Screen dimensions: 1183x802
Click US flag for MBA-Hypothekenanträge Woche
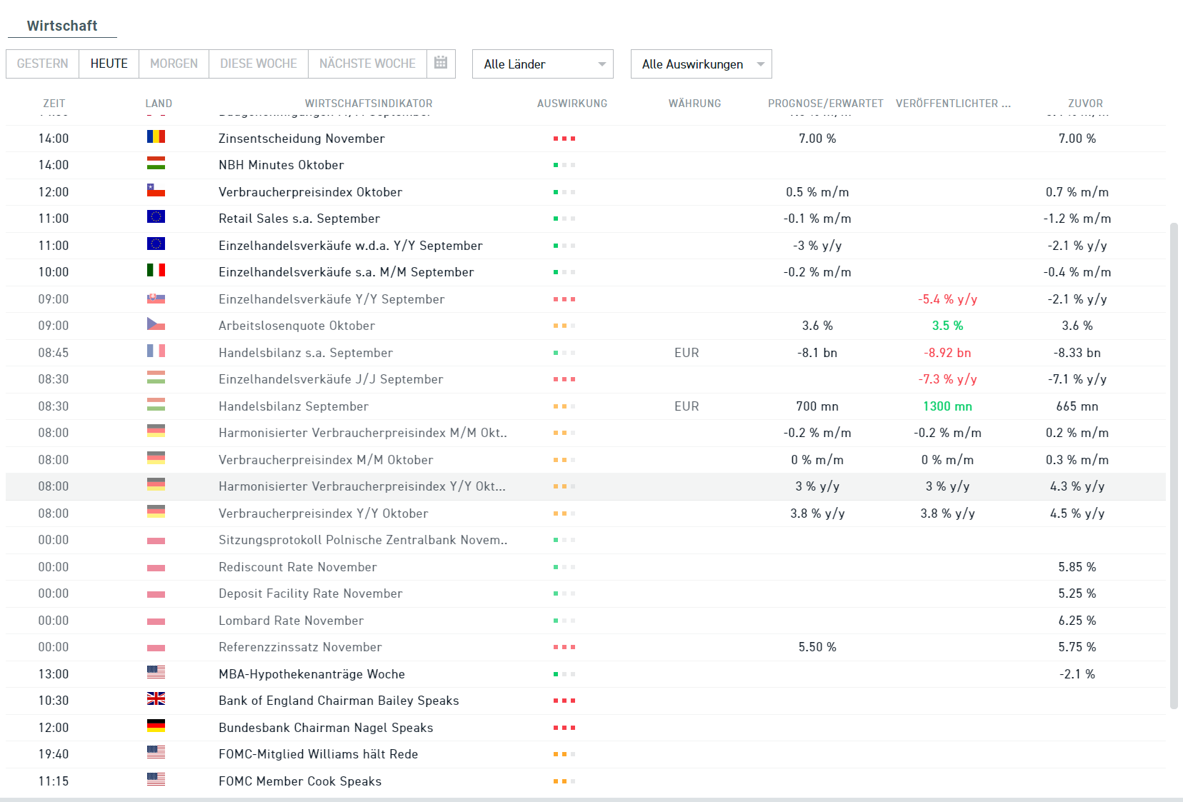[x=156, y=673]
